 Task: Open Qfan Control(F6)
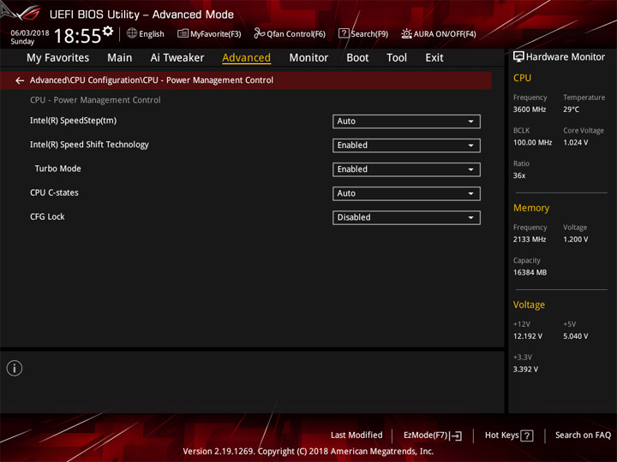pos(290,33)
